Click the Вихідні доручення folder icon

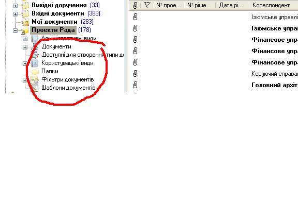pyautogui.click(x=25, y=5)
